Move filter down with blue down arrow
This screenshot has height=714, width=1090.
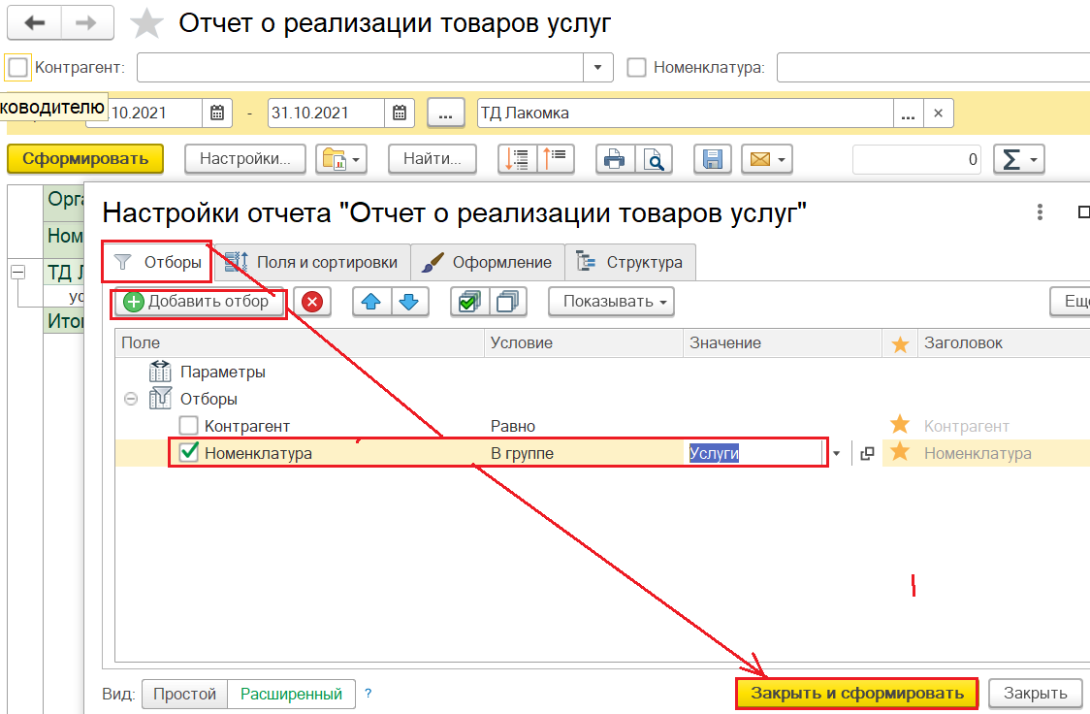(409, 302)
